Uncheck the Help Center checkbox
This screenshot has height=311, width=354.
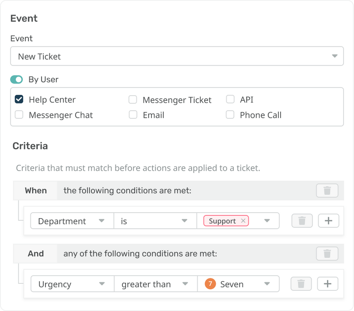click(x=19, y=99)
